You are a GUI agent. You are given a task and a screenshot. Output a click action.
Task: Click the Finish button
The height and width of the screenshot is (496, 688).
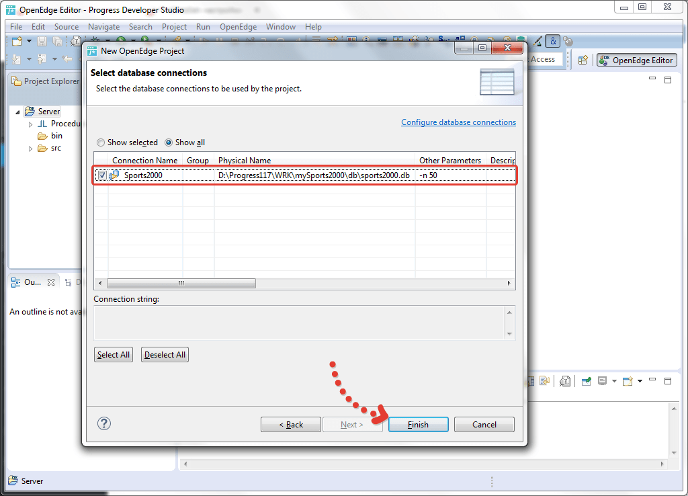click(418, 425)
